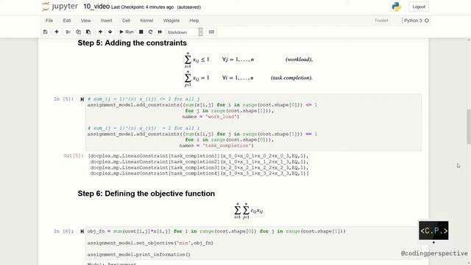Click the work_load constraint names line
This screenshot has height=265, width=471.
coord(210,116)
